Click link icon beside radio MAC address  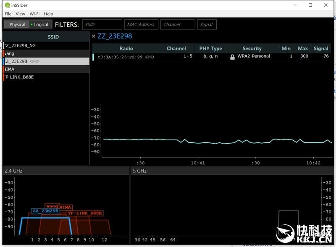pyautogui.click(x=150, y=57)
